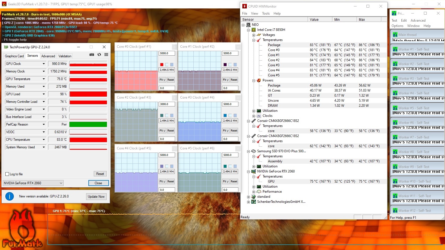Click the Intel Core i7 CPU chip icon
Image resolution: width=445 pixels, height=250 pixels.
click(254, 30)
